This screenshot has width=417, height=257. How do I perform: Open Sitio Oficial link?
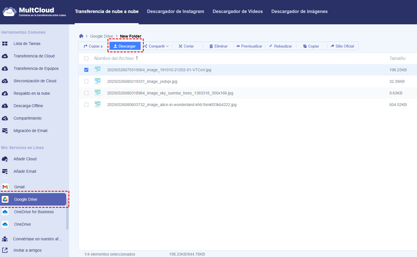(342, 46)
